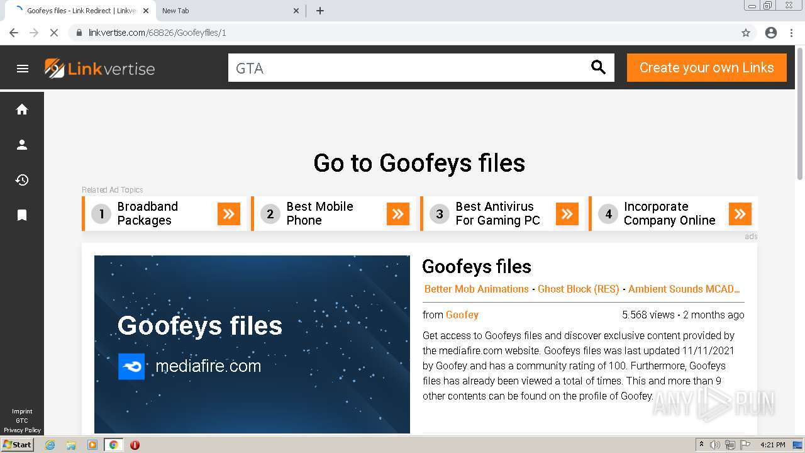Open the Chrome profile avatar
The height and width of the screenshot is (453, 805).
click(x=771, y=33)
